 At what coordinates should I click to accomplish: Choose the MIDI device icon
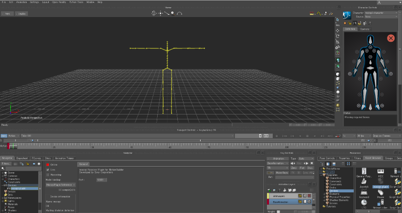(380, 172)
